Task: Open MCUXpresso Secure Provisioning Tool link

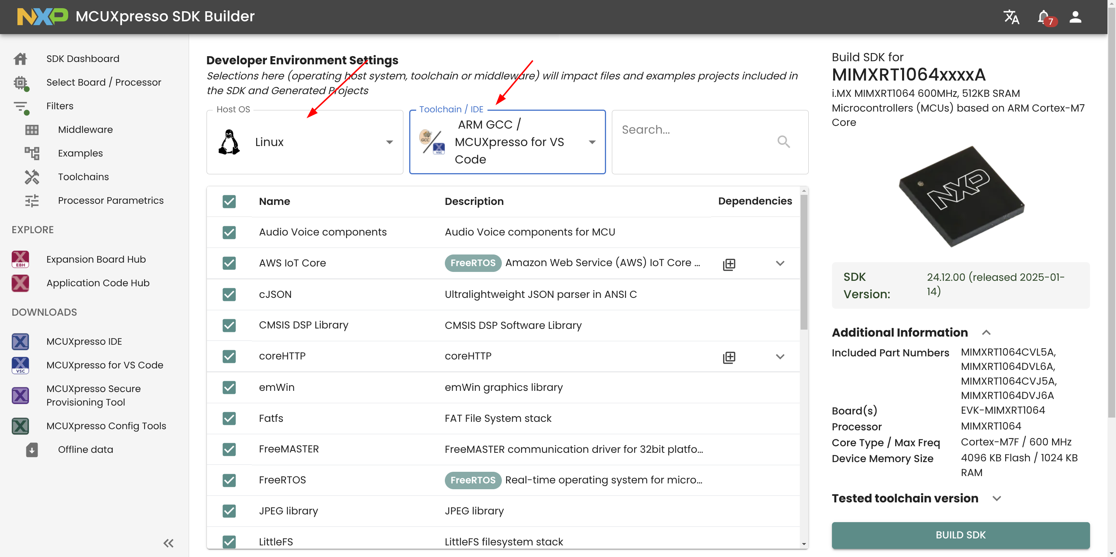Action: tap(93, 395)
